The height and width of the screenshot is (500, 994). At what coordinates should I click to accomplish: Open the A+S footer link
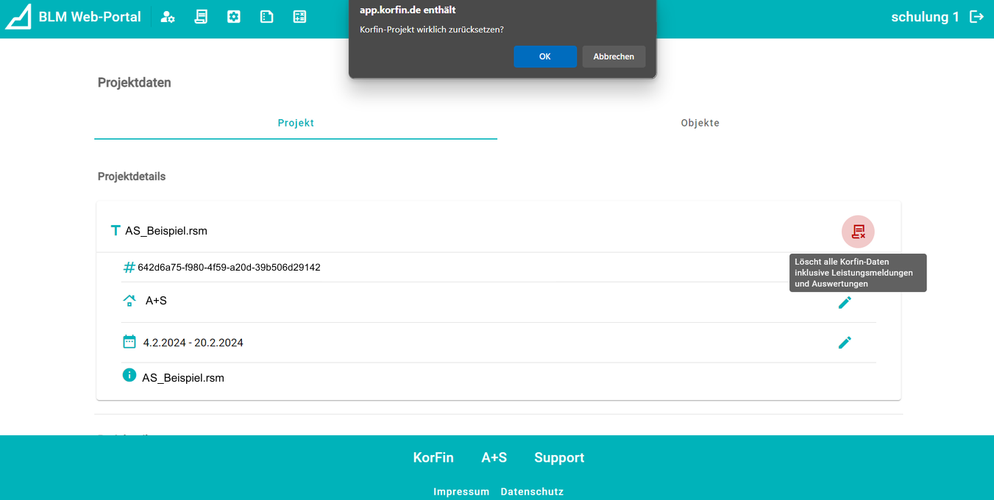(x=494, y=457)
